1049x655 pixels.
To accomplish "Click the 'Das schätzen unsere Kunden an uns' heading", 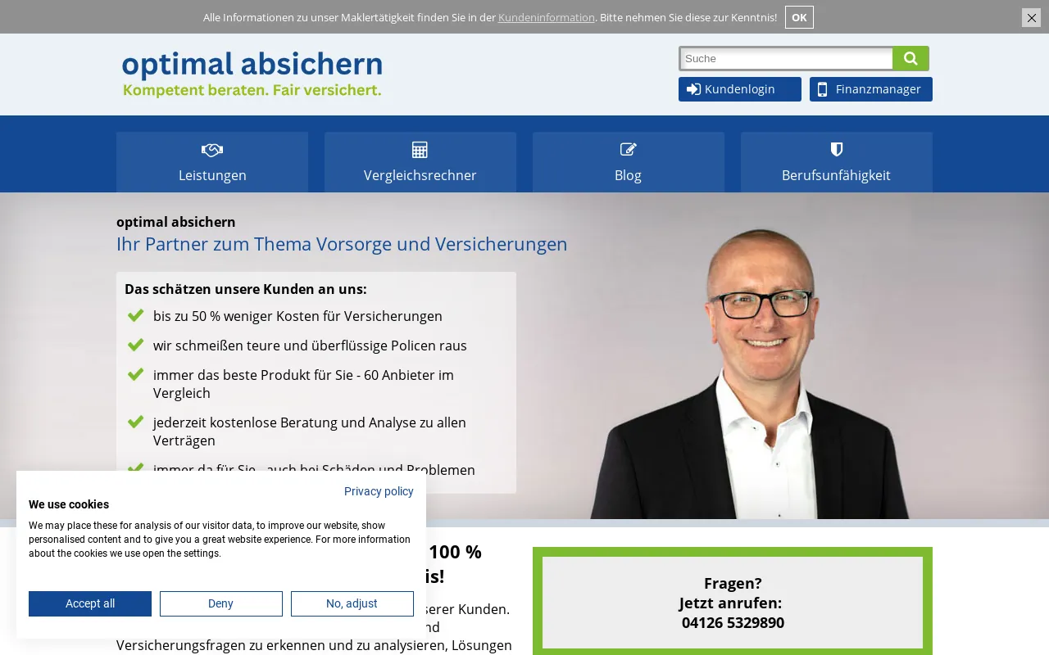I will point(246,289).
